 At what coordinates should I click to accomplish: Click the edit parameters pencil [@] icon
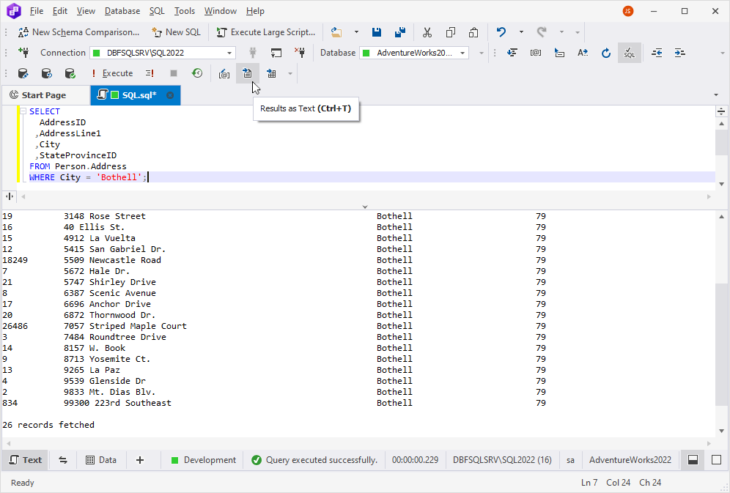(x=224, y=73)
